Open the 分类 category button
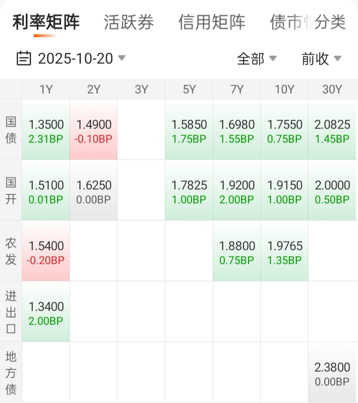This screenshot has height=403, width=358. click(x=330, y=22)
